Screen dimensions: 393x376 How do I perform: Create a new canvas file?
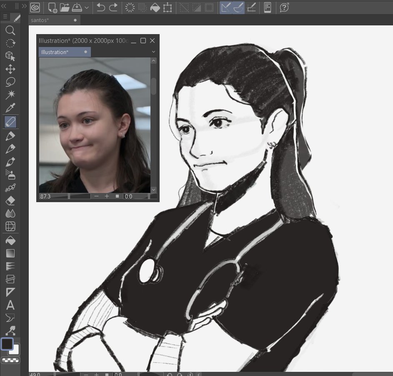coord(53,7)
